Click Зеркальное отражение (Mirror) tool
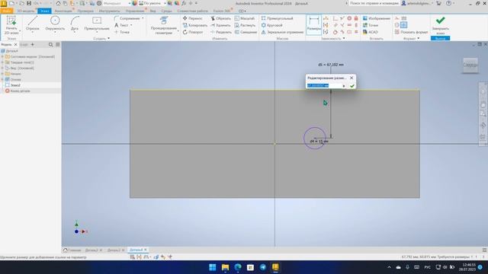 (282, 32)
